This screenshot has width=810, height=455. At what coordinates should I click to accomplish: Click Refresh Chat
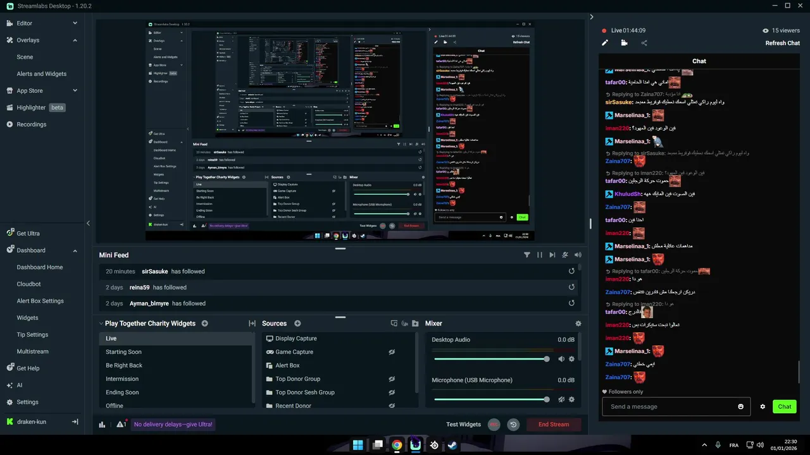tap(783, 43)
